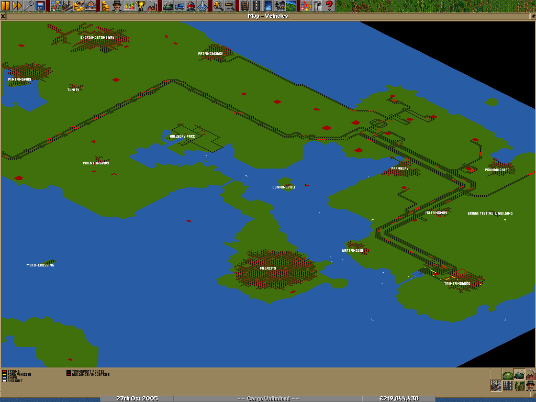The width and height of the screenshot is (536, 402).
Task: Click Prundinghead label on map
Action: tap(497, 170)
